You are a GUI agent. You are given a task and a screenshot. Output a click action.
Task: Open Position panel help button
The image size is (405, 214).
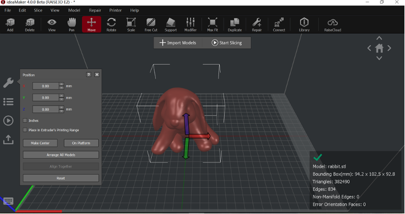tap(88, 74)
